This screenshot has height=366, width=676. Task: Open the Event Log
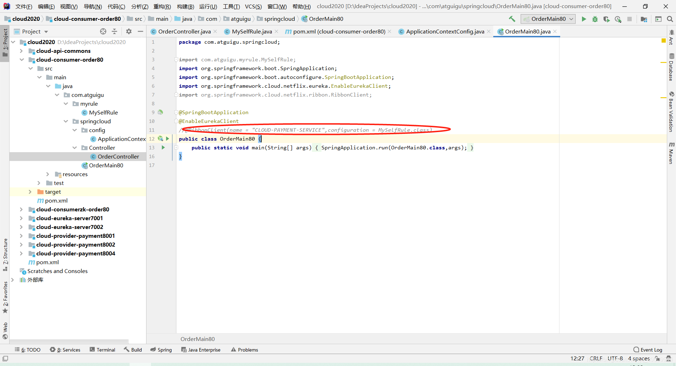pyautogui.click(x=648, y=350)
